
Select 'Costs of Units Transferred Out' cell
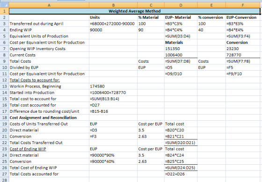coord(49,124)
